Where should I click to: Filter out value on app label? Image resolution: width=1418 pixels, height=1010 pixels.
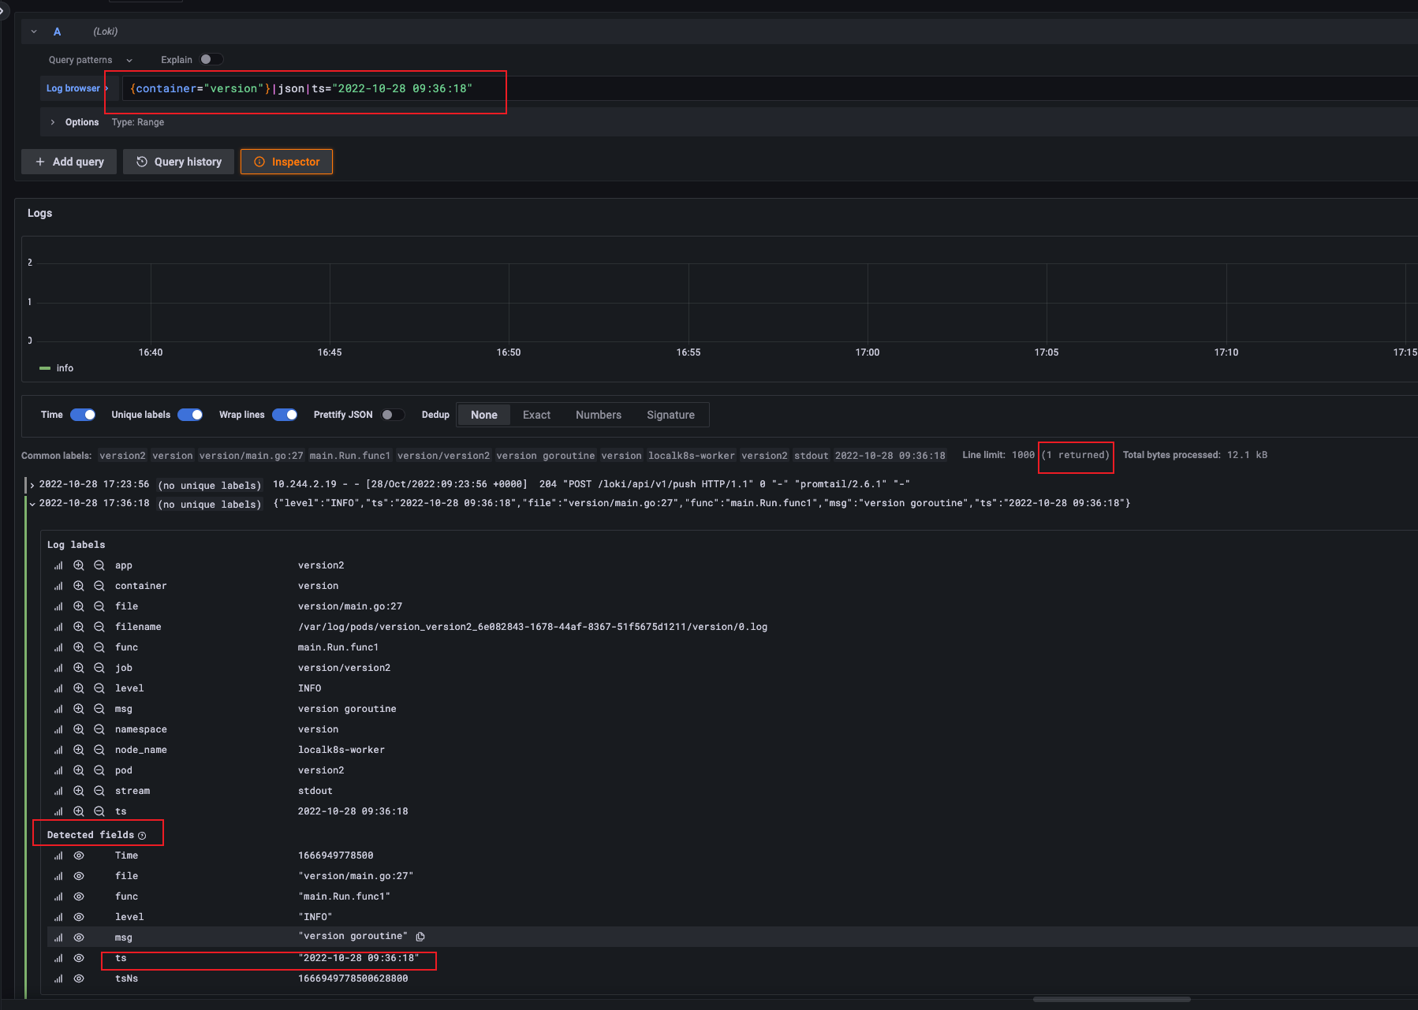coord(99,565)
